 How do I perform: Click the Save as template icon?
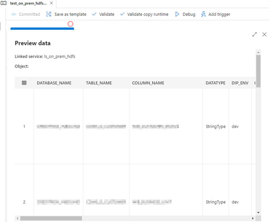49,14
